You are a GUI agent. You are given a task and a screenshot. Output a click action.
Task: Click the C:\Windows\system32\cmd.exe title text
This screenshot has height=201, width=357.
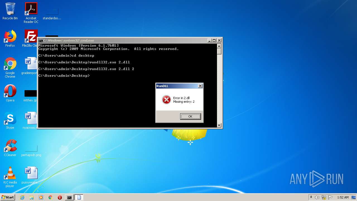coord(69,40)
